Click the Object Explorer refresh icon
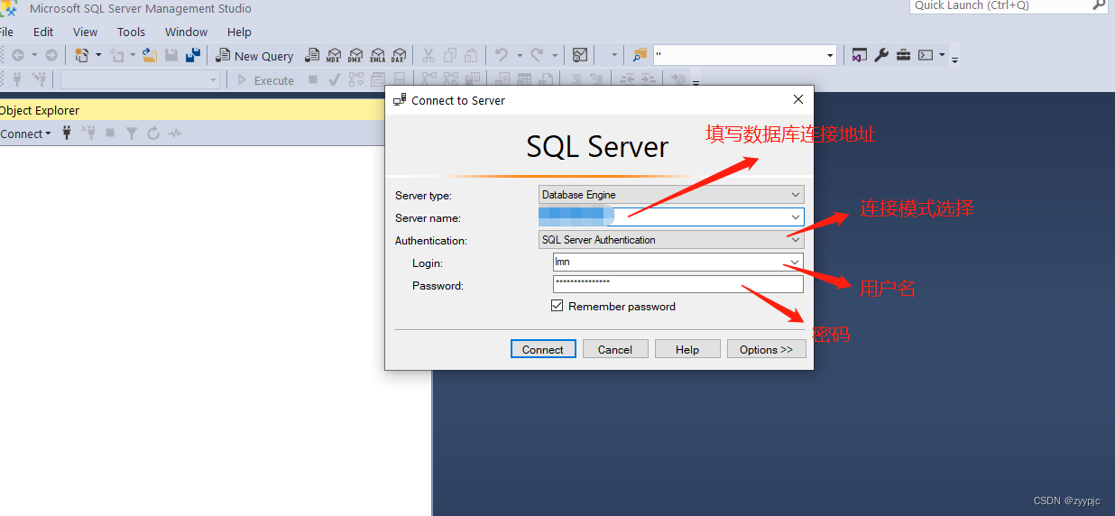1115x516 pixels. [x=153, y=133]
